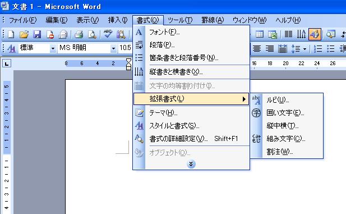
Task: Choose フォント(F)... menu item
Action: [191, 32]
